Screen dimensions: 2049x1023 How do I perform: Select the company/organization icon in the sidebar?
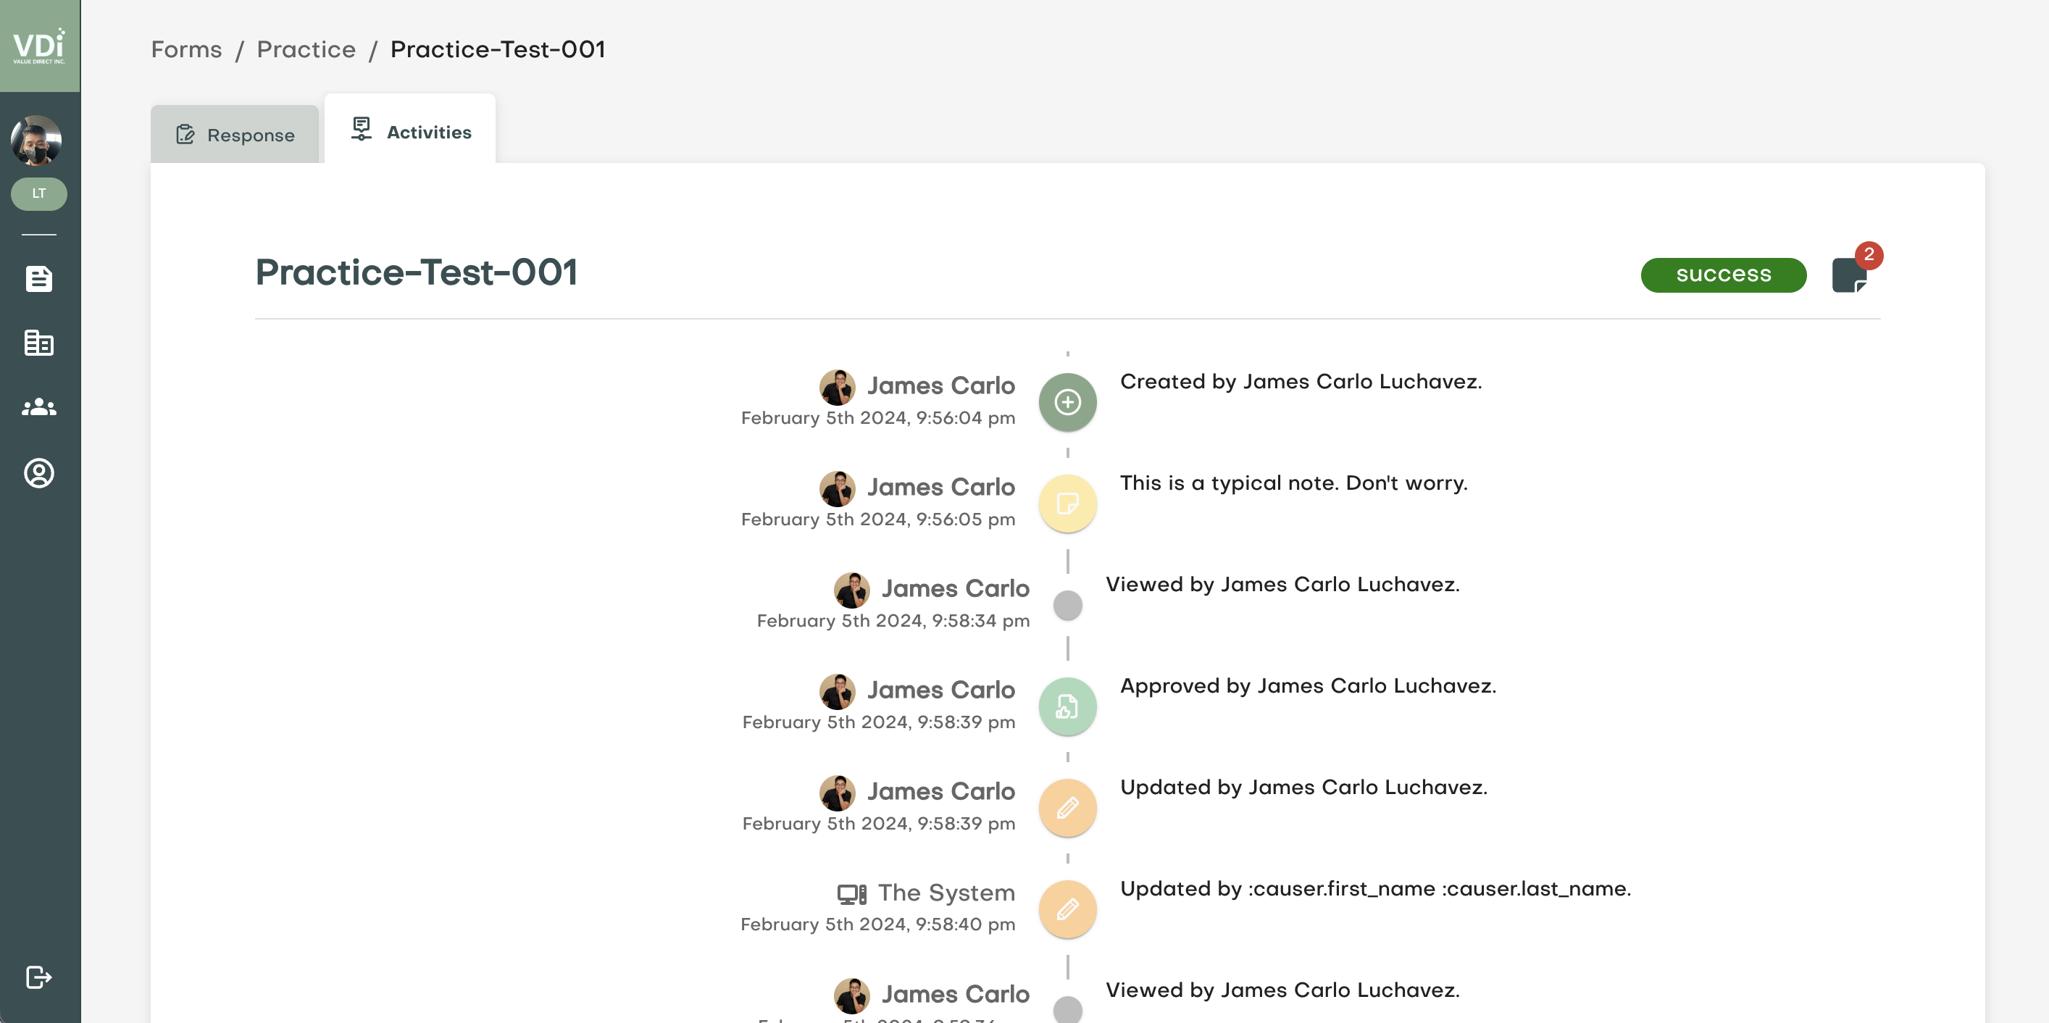(39, 343)
